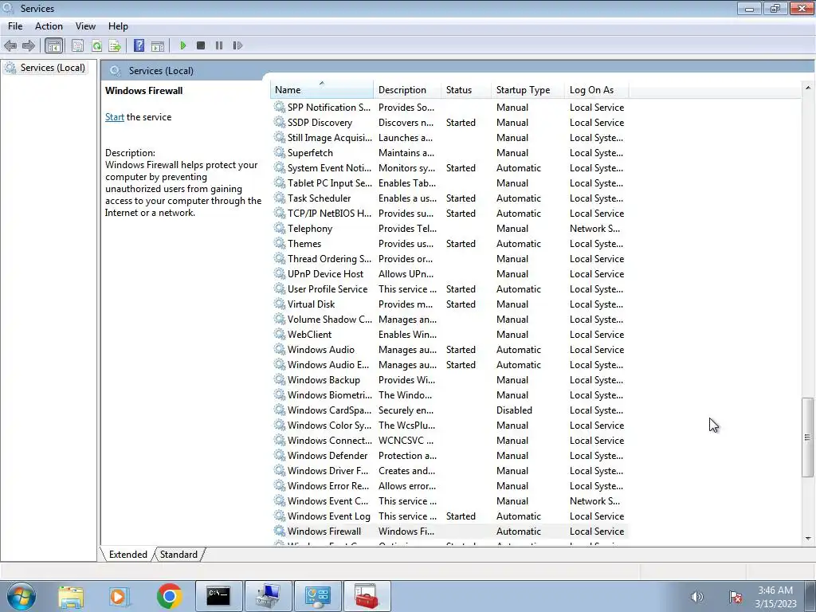Screen dimensions: 816x612
Task: Click the Pause Service toolbar icon
Action: point(219,45)
